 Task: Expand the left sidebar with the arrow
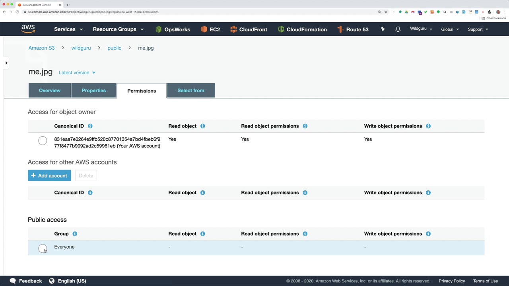click(6, 63)
